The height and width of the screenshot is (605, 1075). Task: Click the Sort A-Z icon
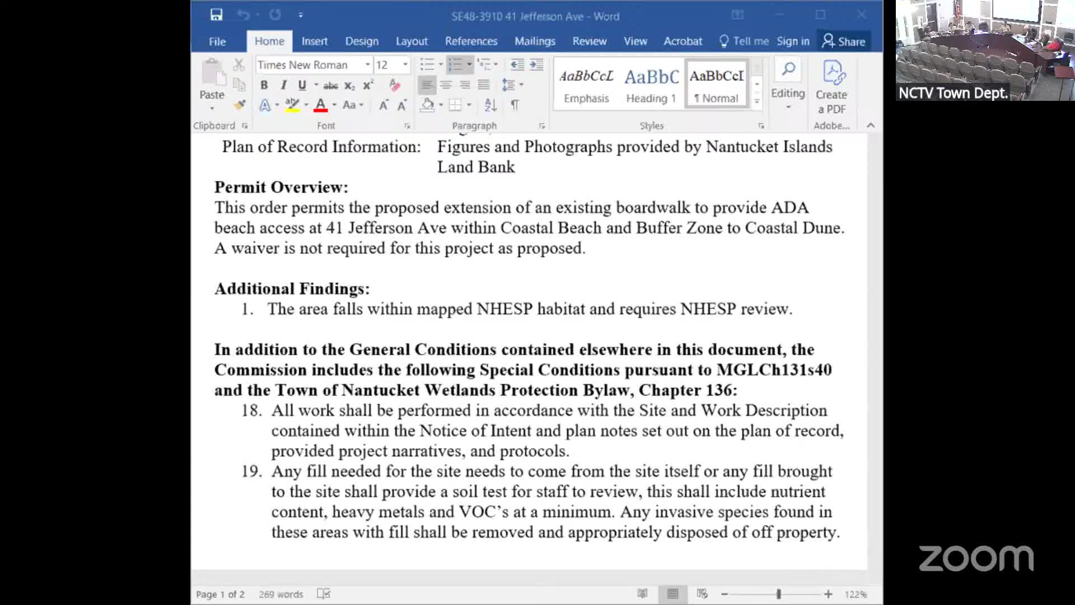490,105
